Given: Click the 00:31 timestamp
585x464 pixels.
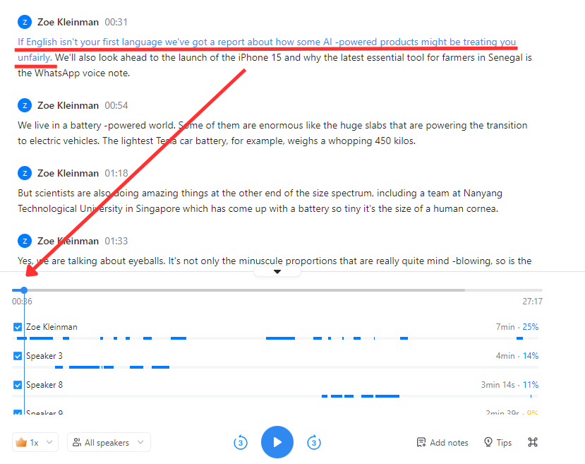Looking at the screenshot, I should click(116, 22).
